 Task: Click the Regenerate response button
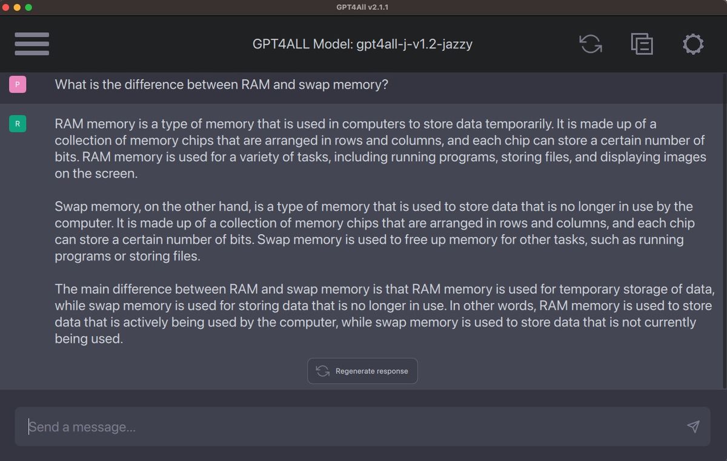pos(362,371)
